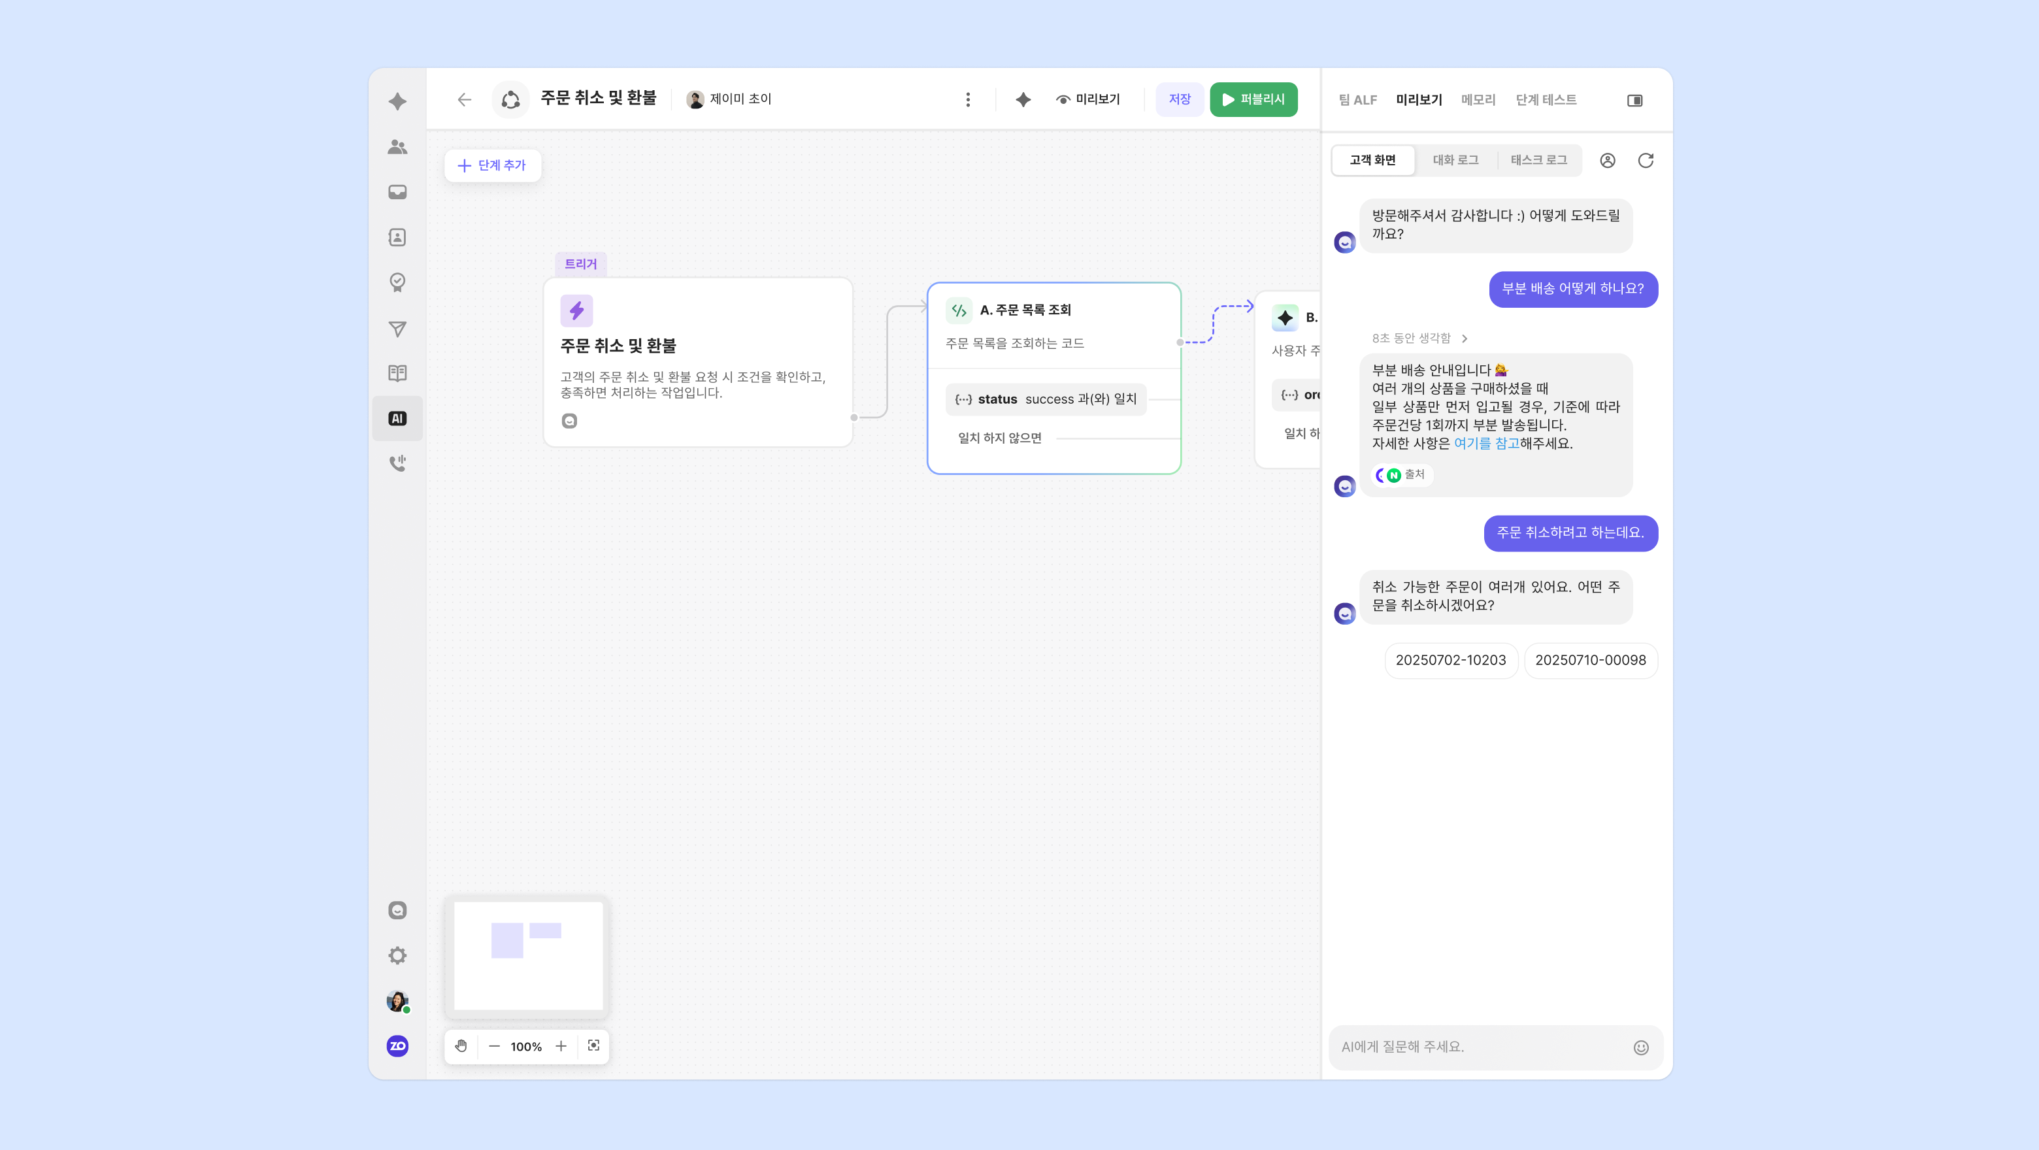Switch to 대화 로그 segment
The height and width of the screenshot is (1150, 2039).
coord(1455,161)
